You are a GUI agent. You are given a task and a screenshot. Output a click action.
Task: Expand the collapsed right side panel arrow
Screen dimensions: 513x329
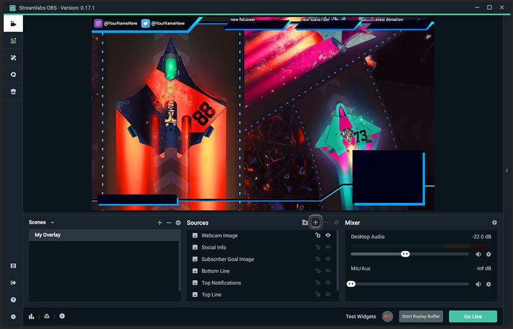pos(507,170)
